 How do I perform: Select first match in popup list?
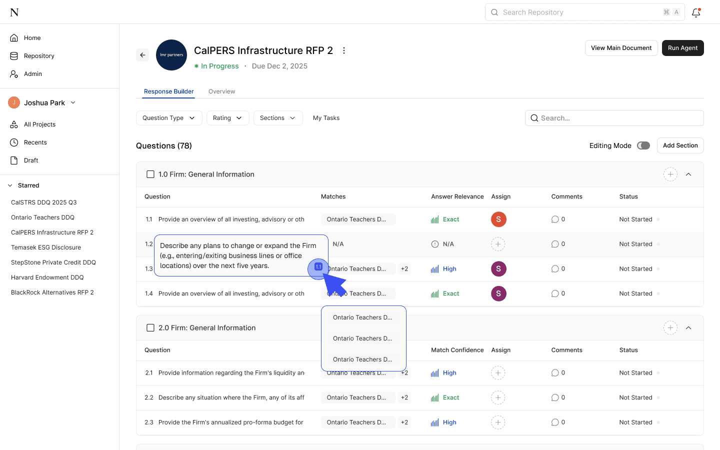click(x=363, y=317)
